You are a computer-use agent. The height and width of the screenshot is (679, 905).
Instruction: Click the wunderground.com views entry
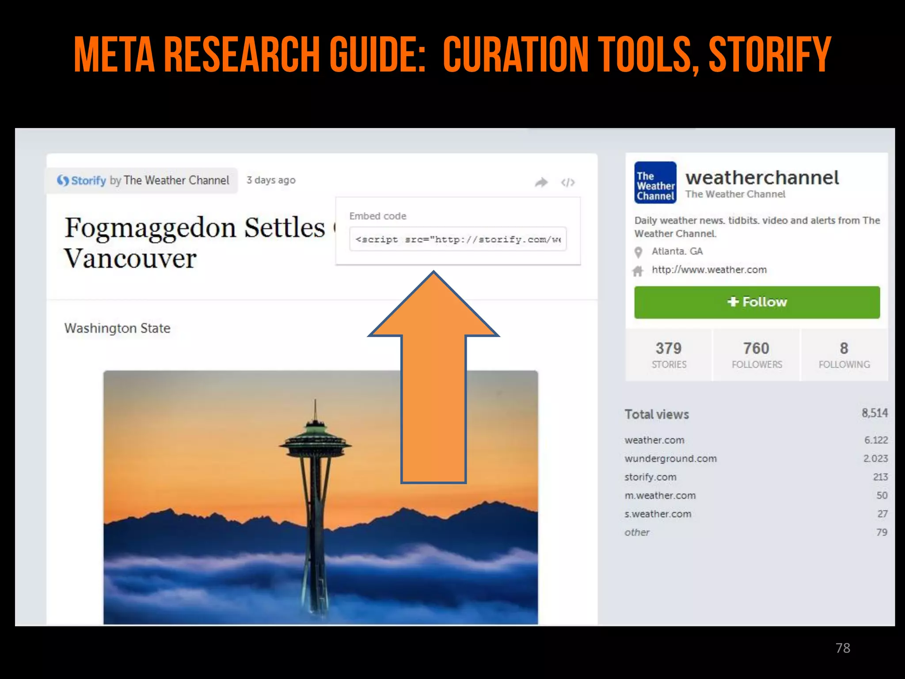click(x=670, y=459)
